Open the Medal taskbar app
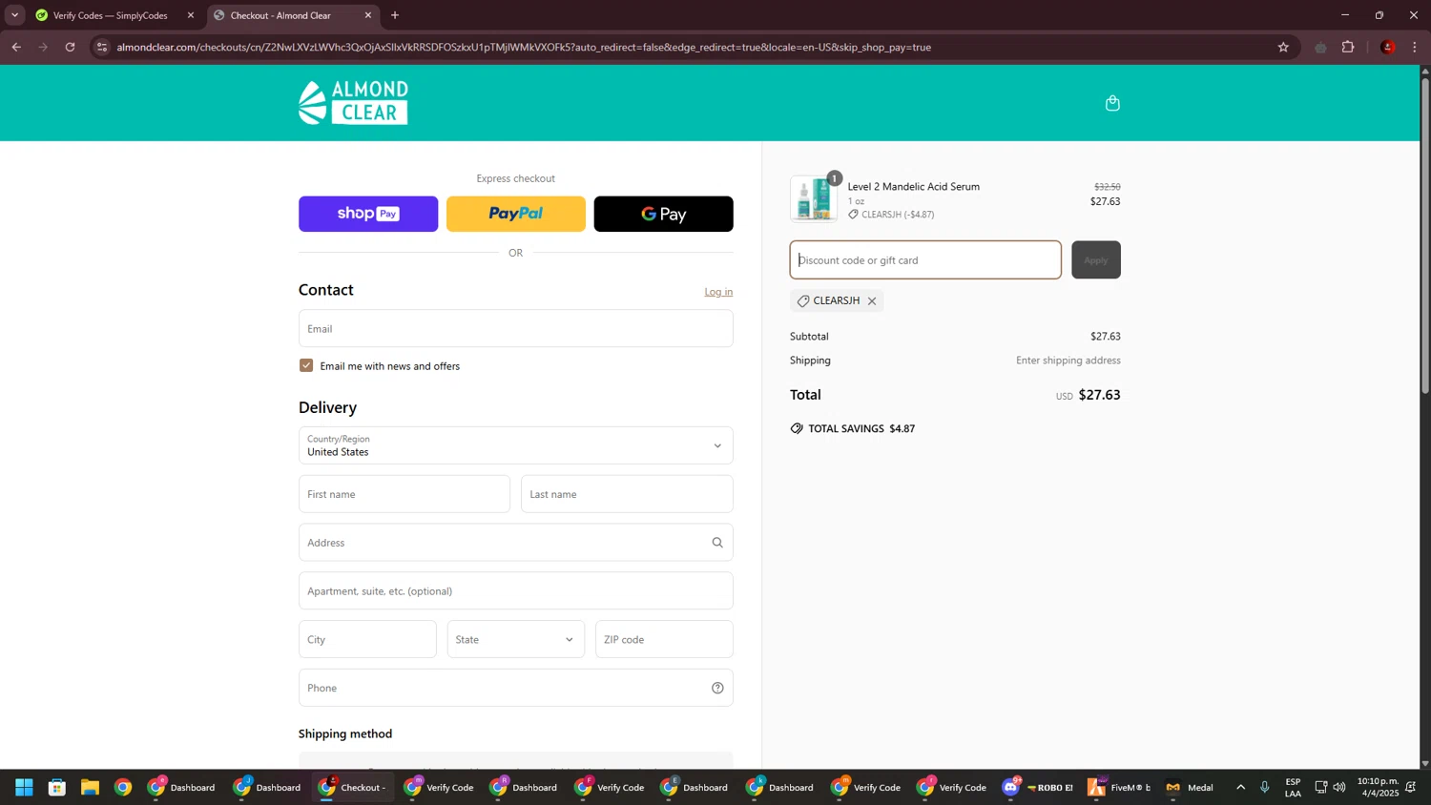 click(1190, 787)
